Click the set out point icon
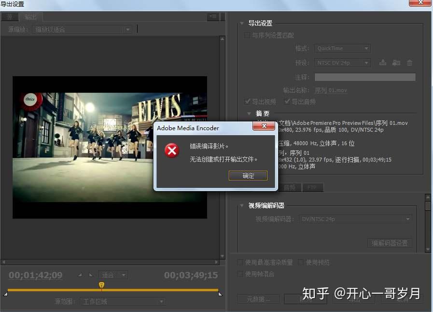The height and width of the screenshot is (312, 433). (x=91, y=275)
